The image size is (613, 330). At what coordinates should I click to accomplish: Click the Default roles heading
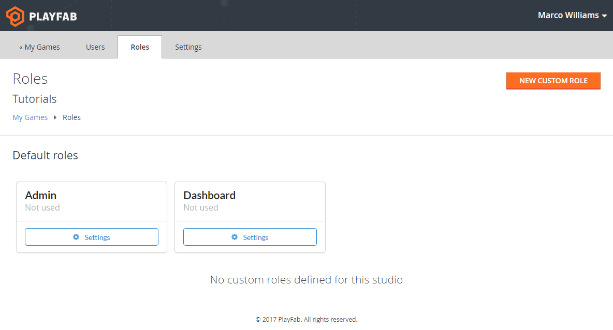click(x=46, y=156)
